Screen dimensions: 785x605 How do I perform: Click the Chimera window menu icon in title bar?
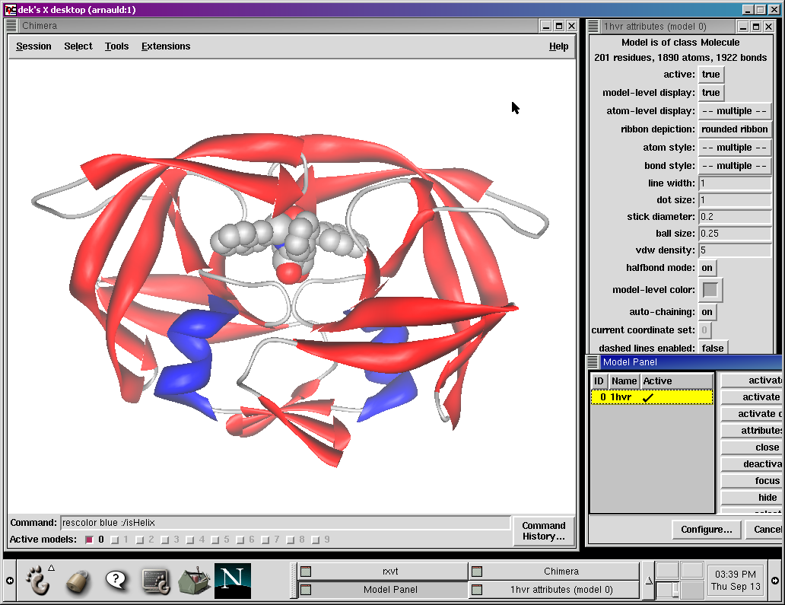click(12, 26)
